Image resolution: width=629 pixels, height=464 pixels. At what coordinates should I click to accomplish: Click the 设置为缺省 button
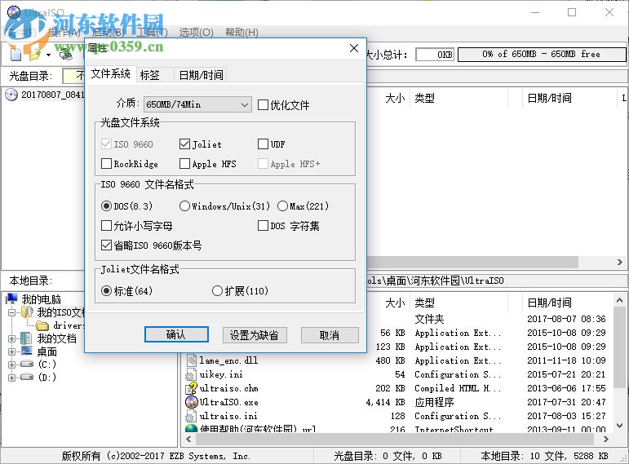point(255,335)
